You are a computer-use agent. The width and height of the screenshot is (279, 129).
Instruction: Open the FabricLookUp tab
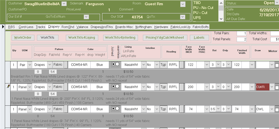pos(180,27)
